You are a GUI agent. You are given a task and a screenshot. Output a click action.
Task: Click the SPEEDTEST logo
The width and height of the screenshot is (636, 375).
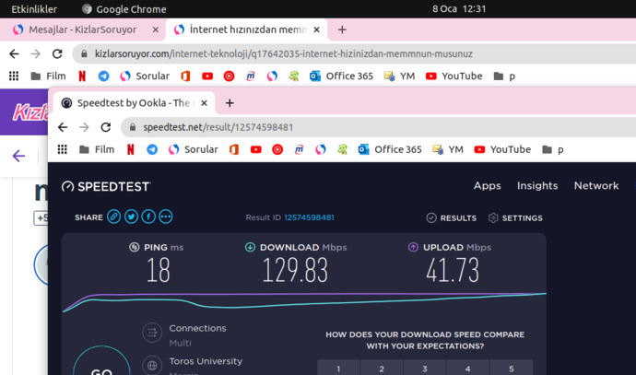point(106,186)
